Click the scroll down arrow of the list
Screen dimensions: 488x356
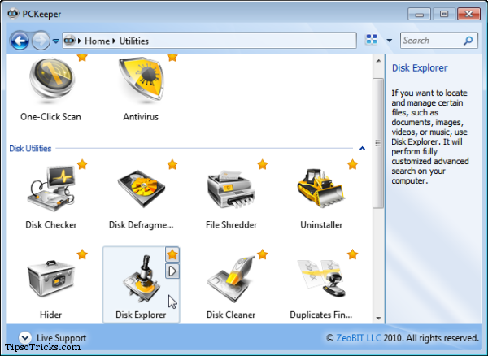click(x=378, y=318)
